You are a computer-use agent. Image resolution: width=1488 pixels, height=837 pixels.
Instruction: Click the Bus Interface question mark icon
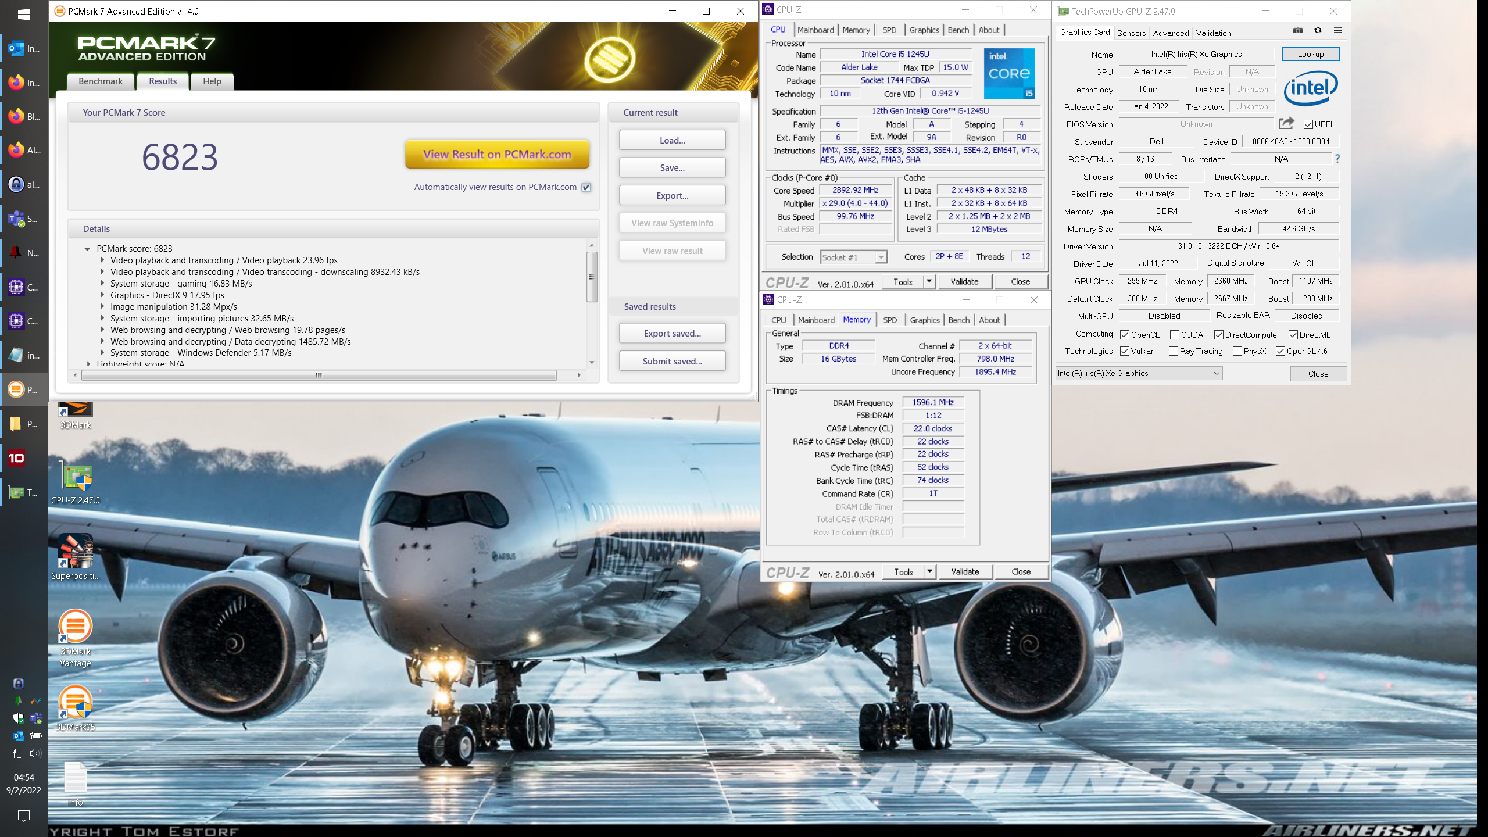[x=1337, y=159]
